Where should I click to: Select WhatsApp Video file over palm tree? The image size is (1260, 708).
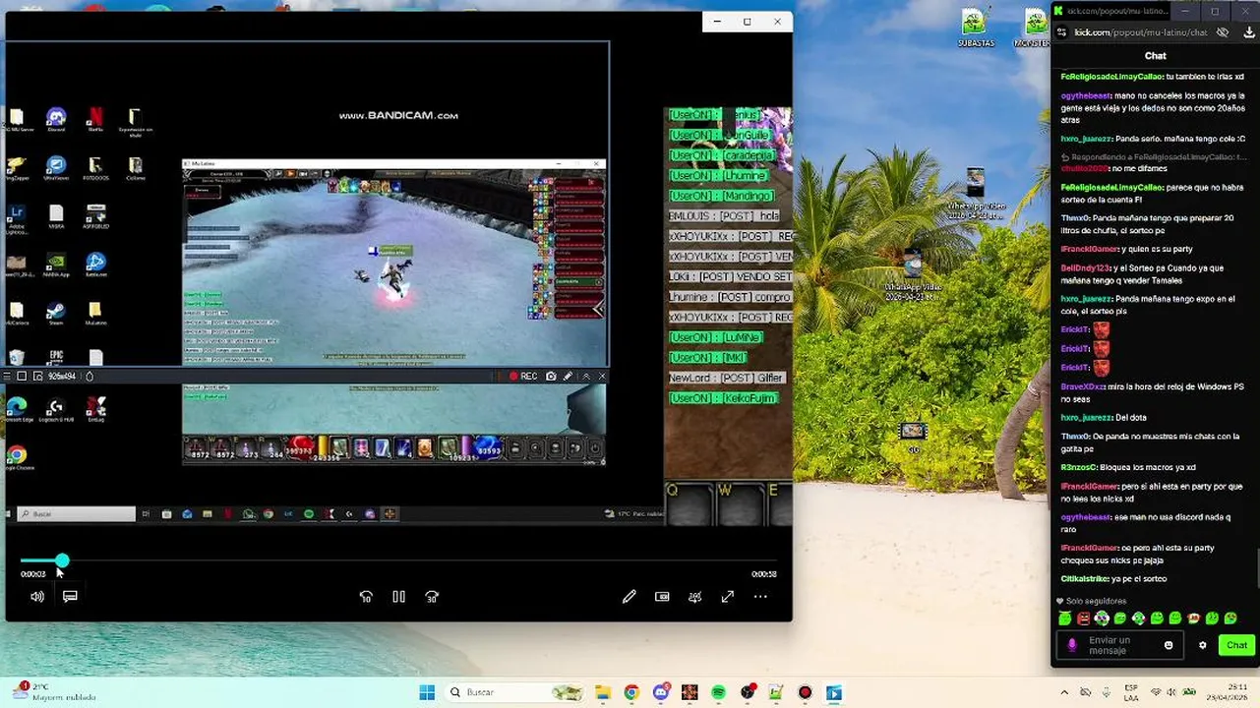(913, 275)
